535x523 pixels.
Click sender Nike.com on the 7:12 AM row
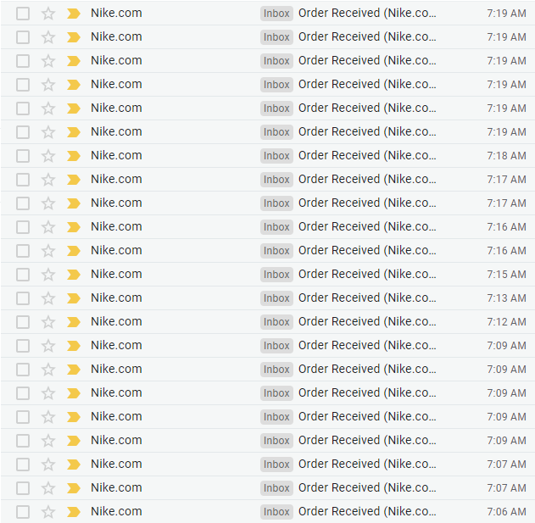pyautogui.click(x=116, y=321)
